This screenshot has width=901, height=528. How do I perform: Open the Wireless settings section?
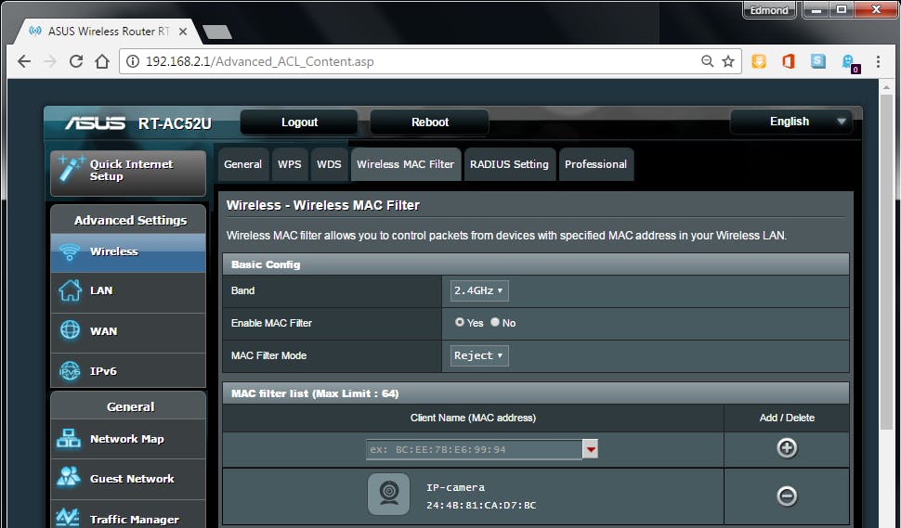coord(128,252)
